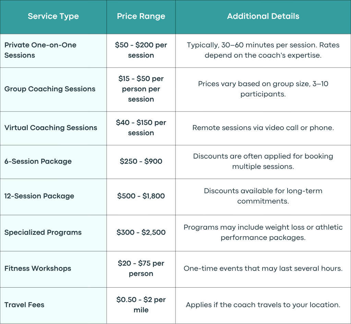Select the 12-Session Package label
The image size is (351, 324).
click(x=39, y=196)
